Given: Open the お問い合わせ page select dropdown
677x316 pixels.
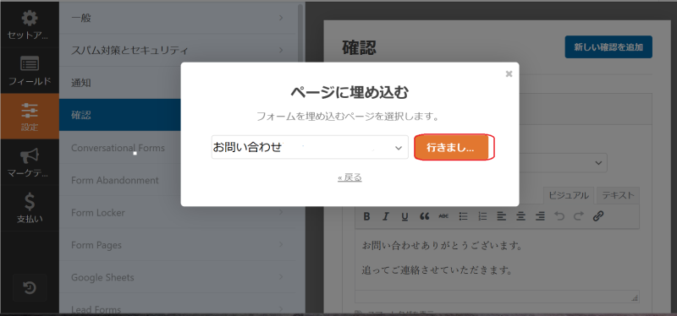Looking at the screenshot, I should pos(310,147).
